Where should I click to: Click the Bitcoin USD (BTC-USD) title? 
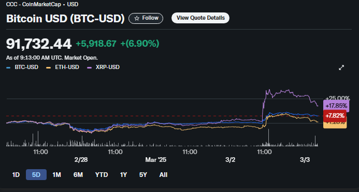point(65,19)
